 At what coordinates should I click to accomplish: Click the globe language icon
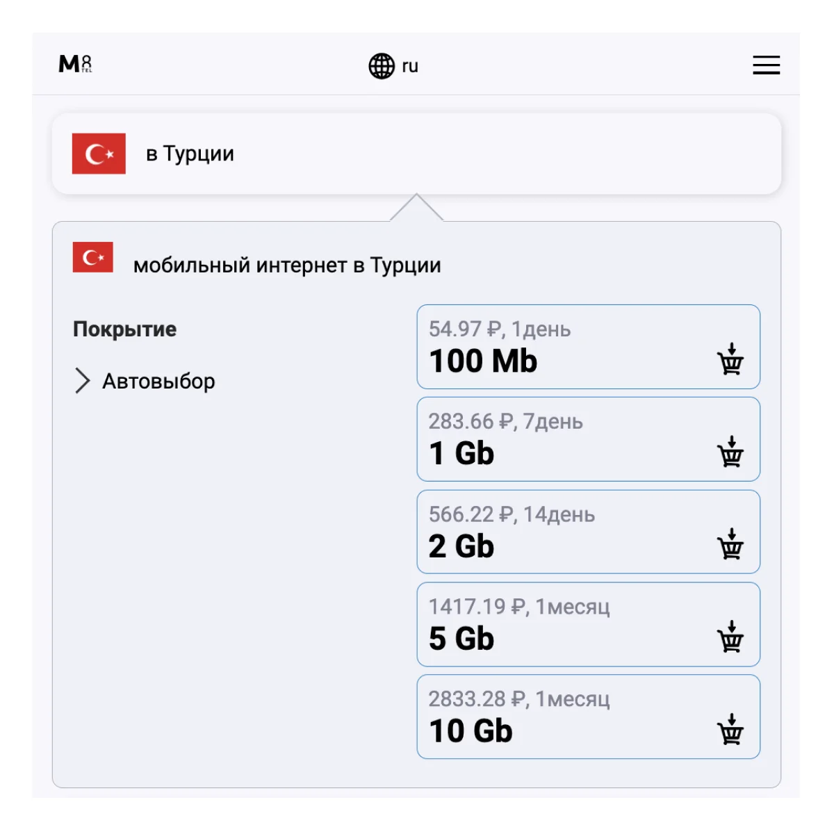coord(381,66)
